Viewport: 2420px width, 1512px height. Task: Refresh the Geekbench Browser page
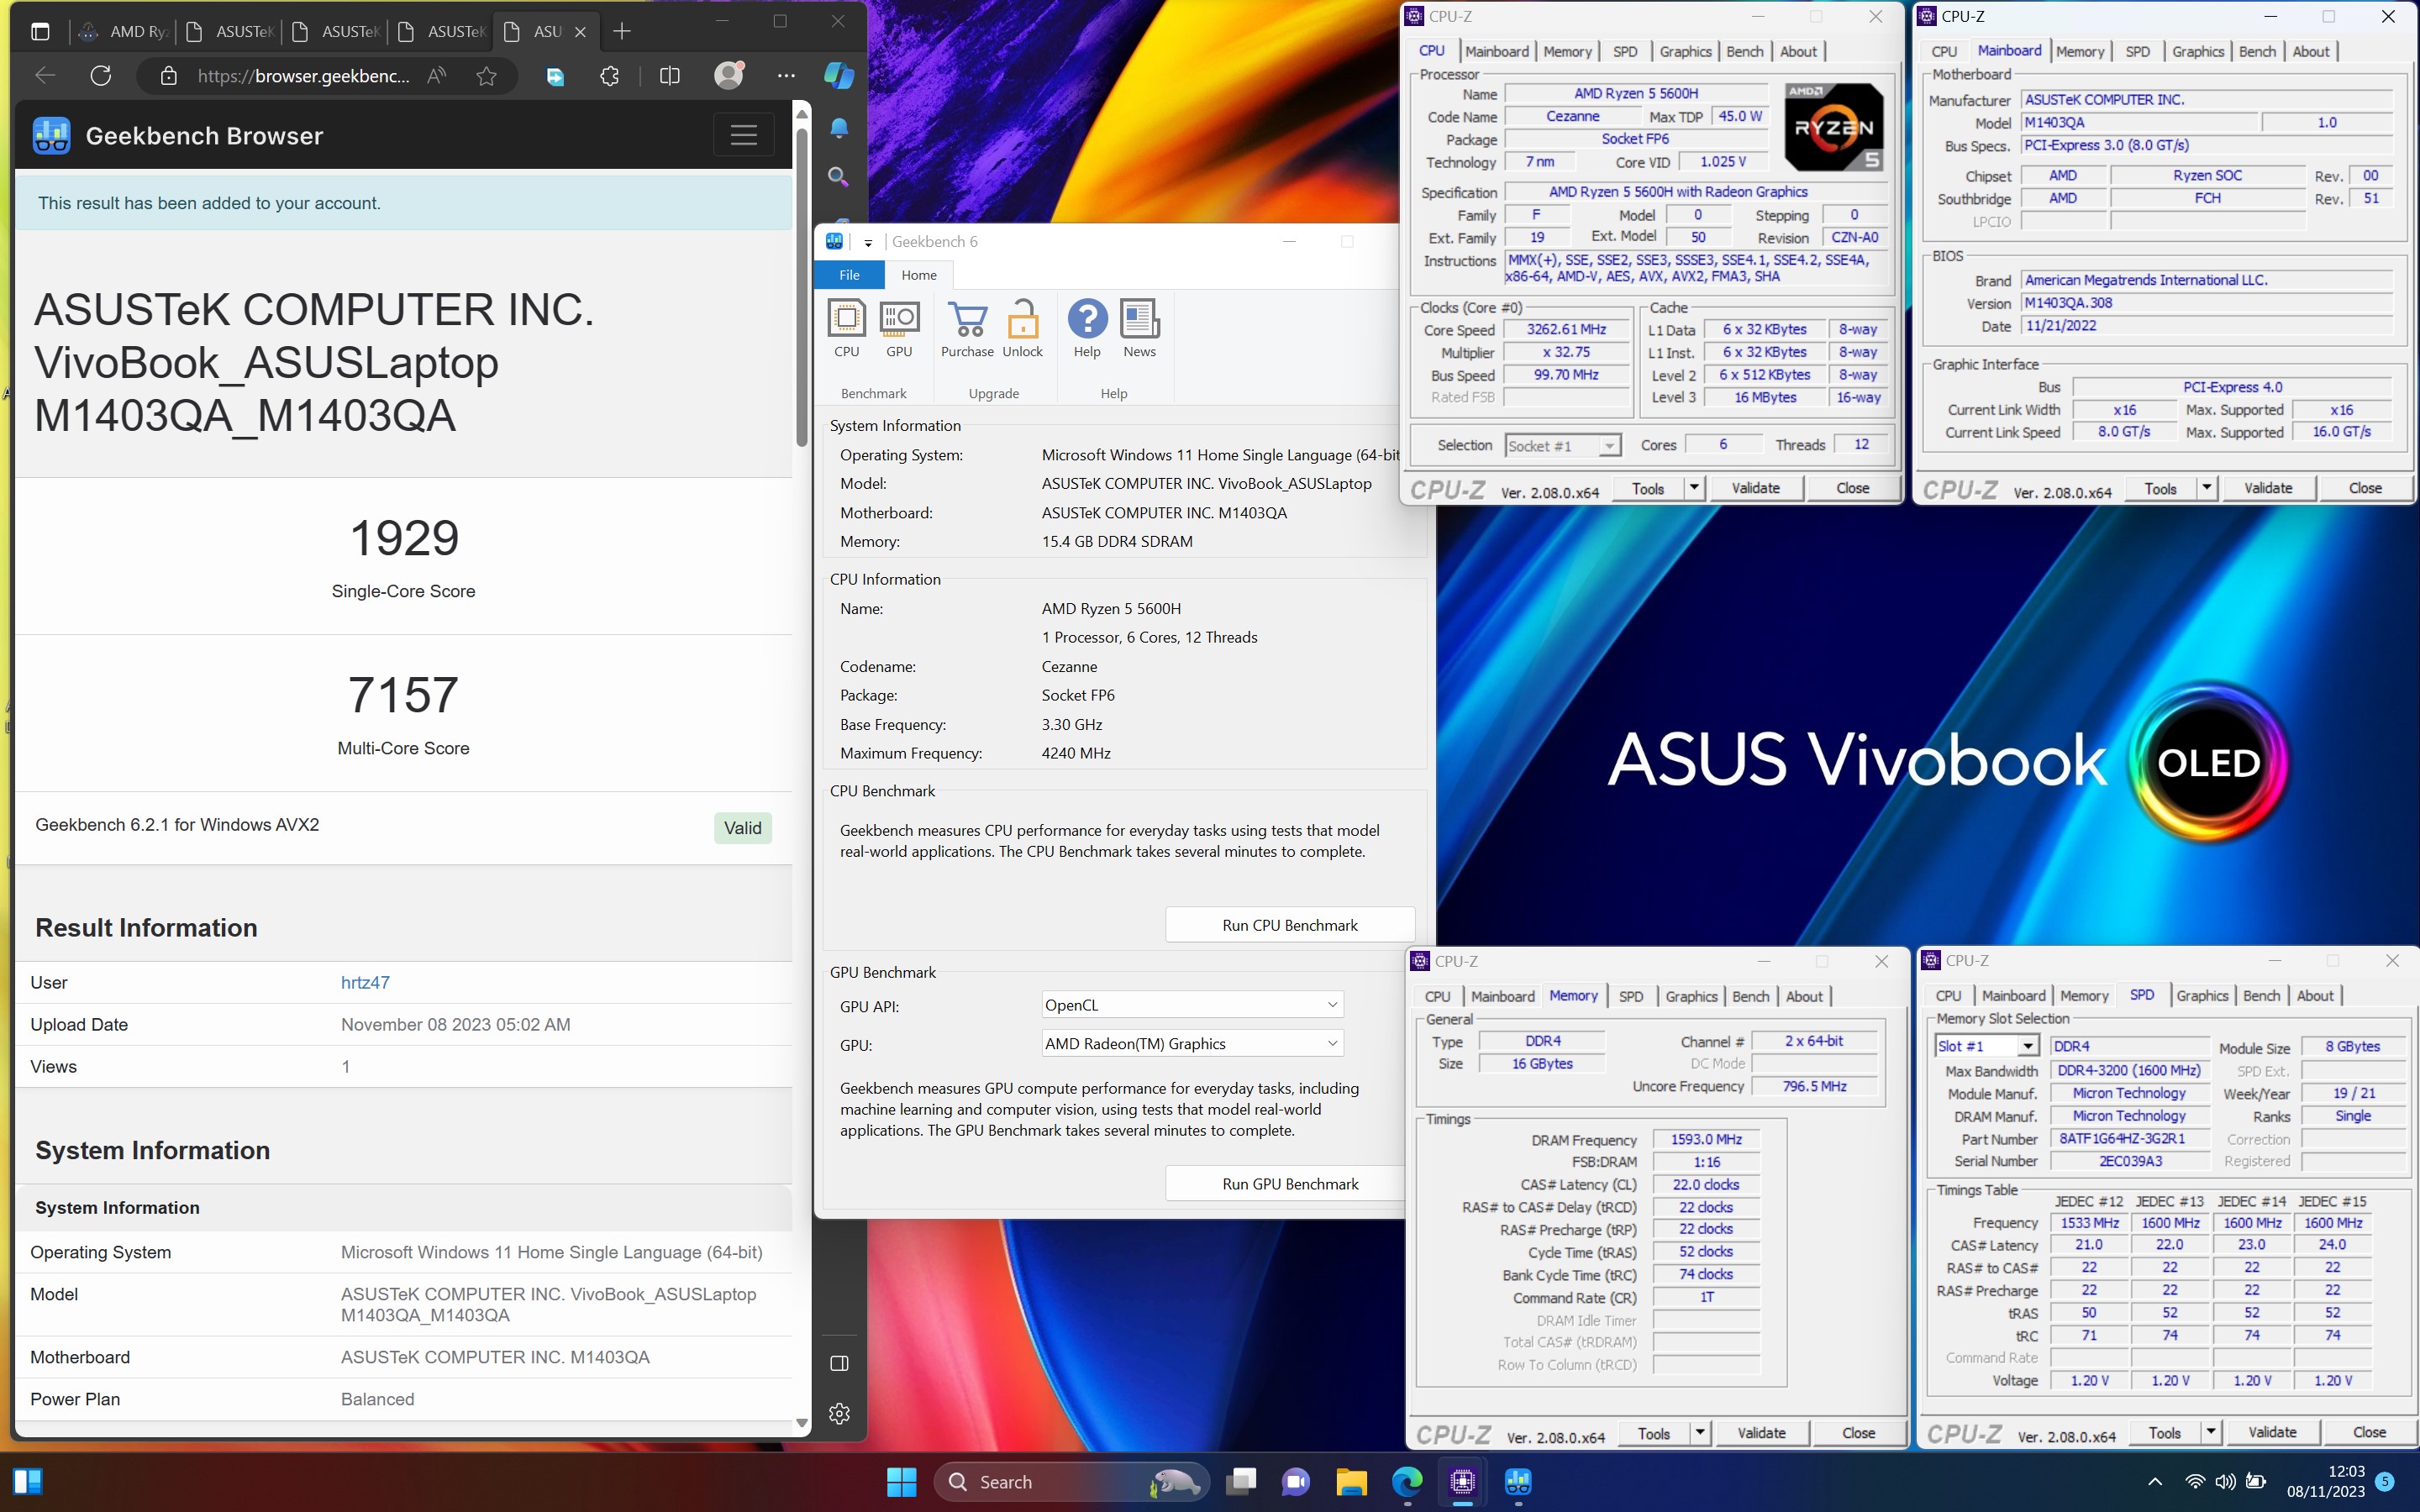(100, 76)
